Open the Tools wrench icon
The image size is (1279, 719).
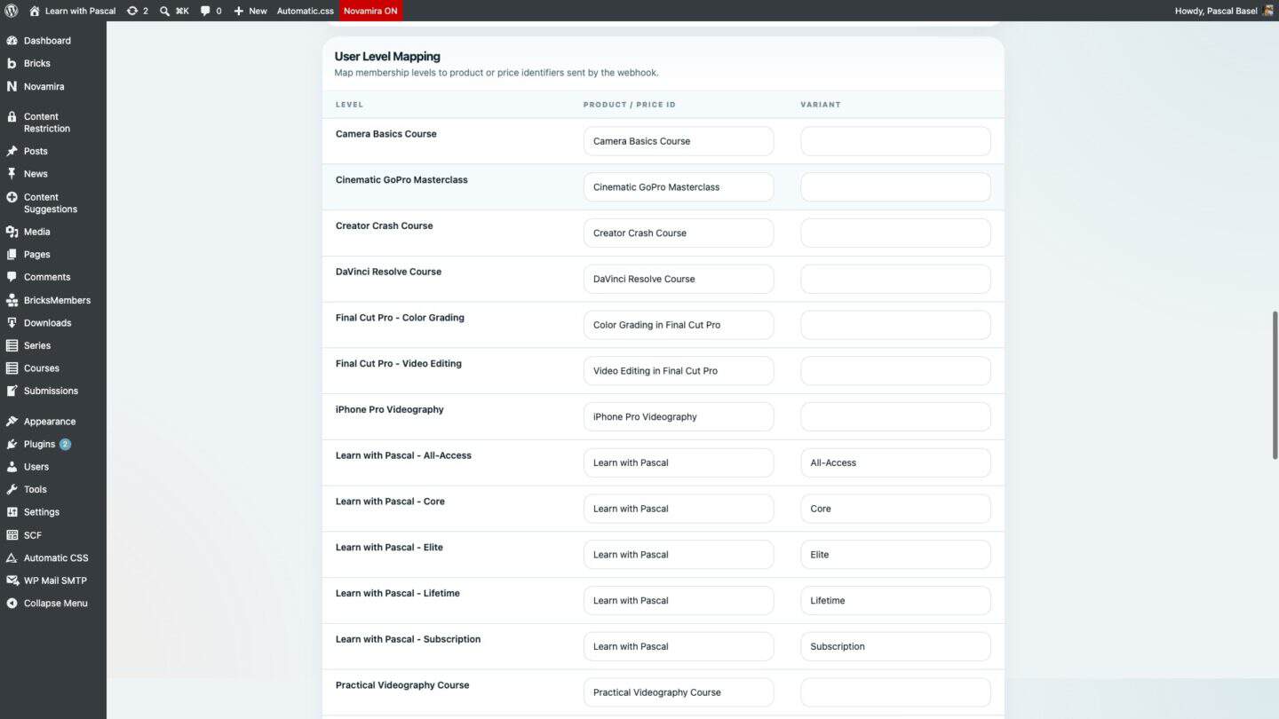(x=12, y=489)
